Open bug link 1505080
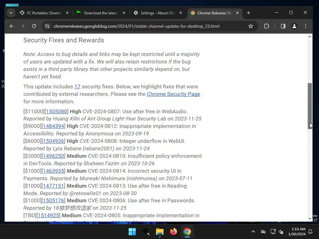This screenshot has height=239, width=319. click(x=56, y=112)
